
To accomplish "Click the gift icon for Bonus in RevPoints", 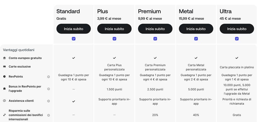I will coord(4,89).
